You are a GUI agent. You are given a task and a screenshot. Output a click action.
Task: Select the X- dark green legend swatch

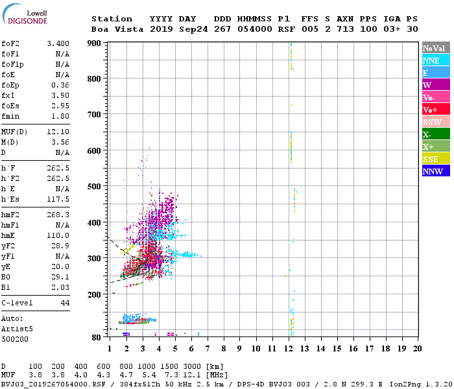tap(436, 134)
